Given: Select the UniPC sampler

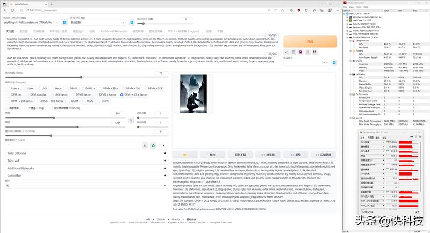Looking at the screenshot, I should pyautogui.click(x=103, y=101).
